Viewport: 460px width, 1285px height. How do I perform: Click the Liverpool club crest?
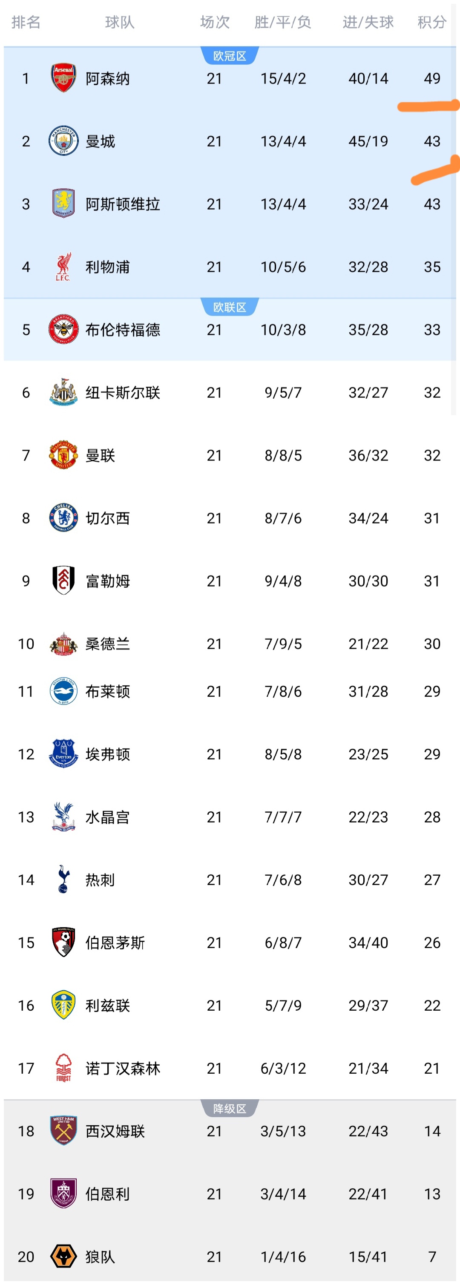63,267
